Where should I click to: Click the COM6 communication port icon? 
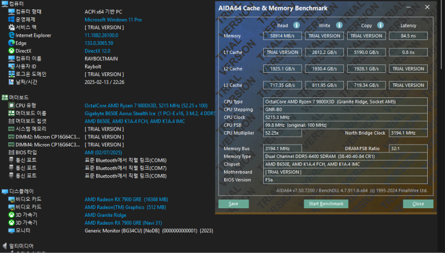pos(11,160)
